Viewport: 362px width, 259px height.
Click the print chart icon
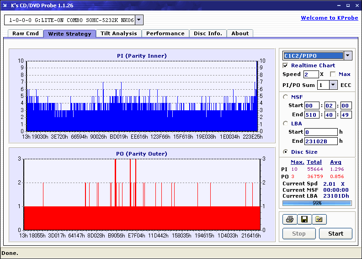tap(289, 219)
